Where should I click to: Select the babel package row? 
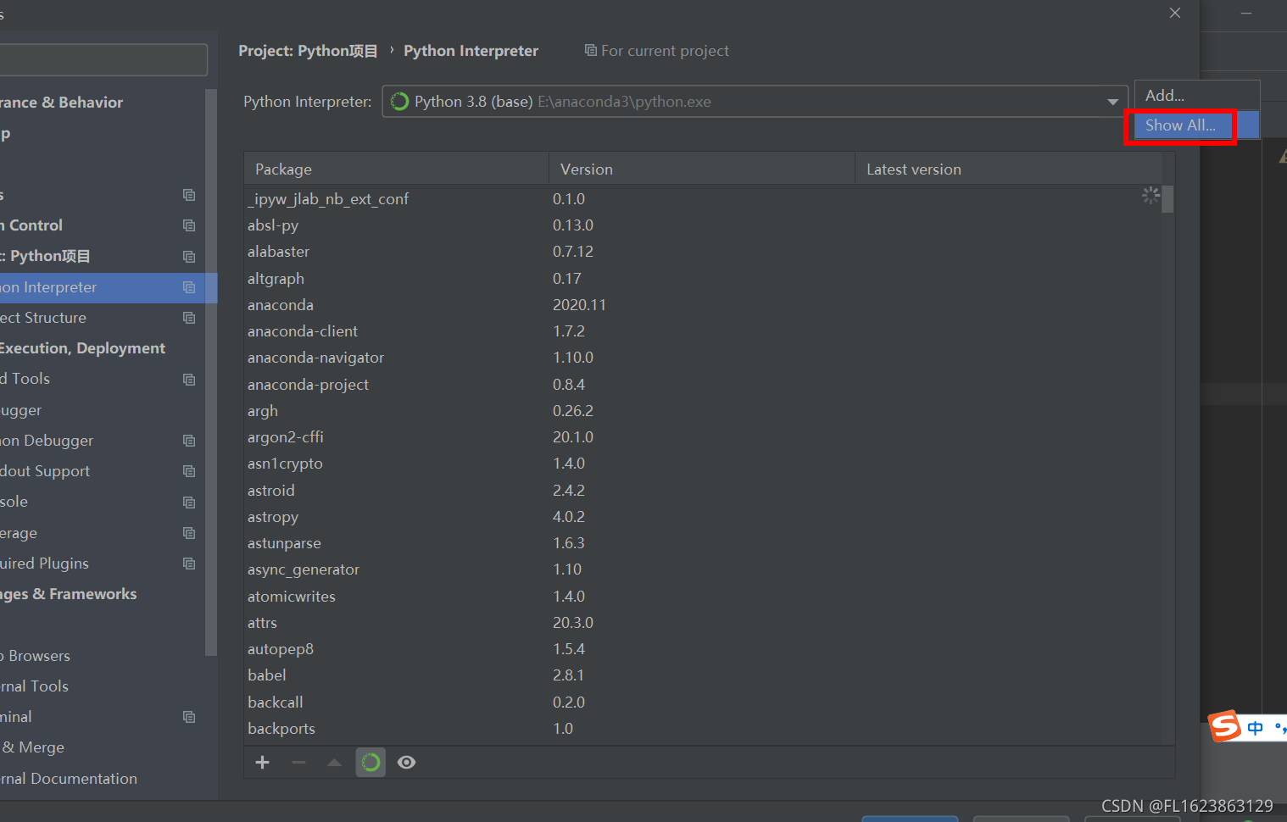point(703,675)
